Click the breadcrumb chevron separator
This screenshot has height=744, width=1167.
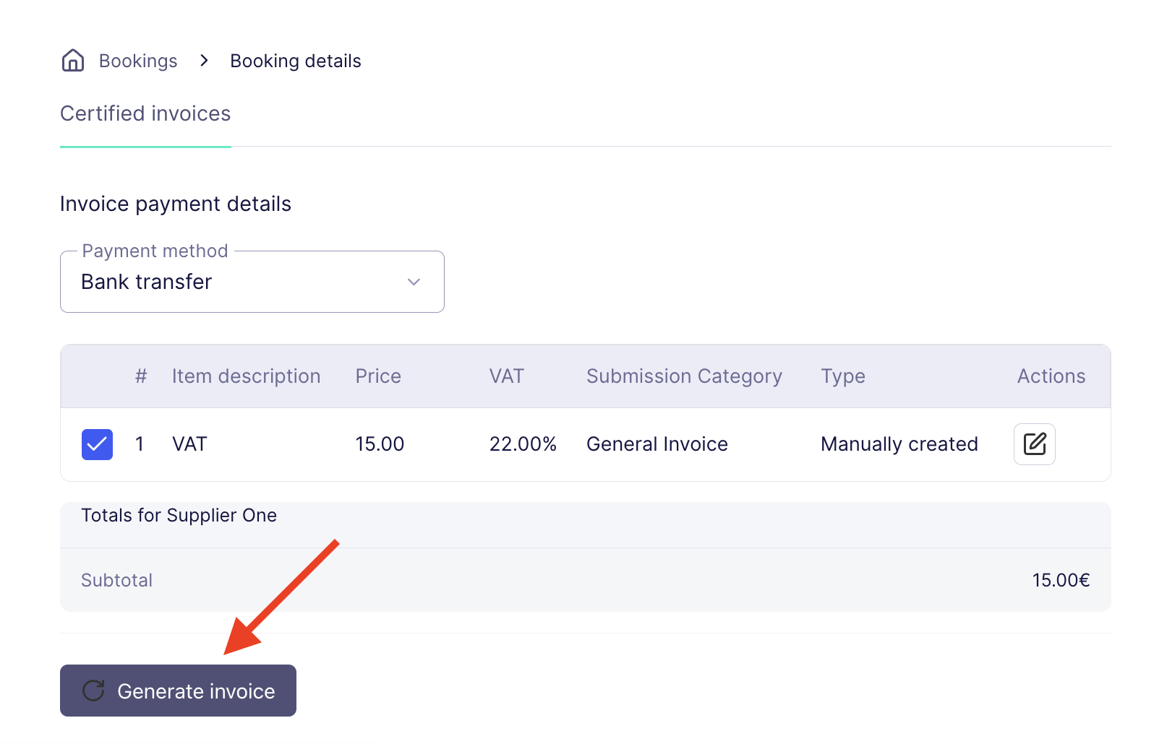204,61
